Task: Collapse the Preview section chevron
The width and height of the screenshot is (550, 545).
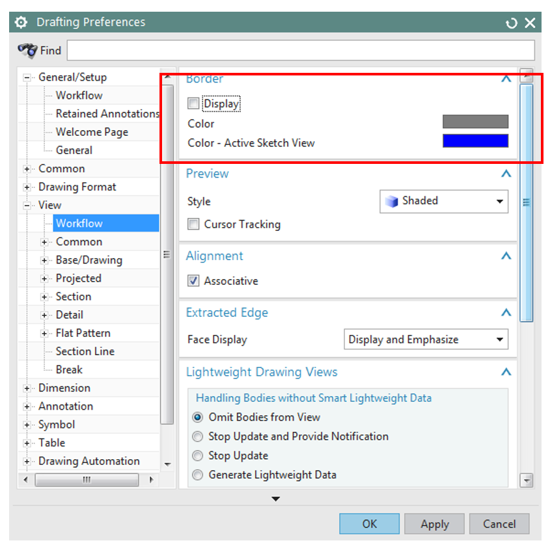Action: 506,174
